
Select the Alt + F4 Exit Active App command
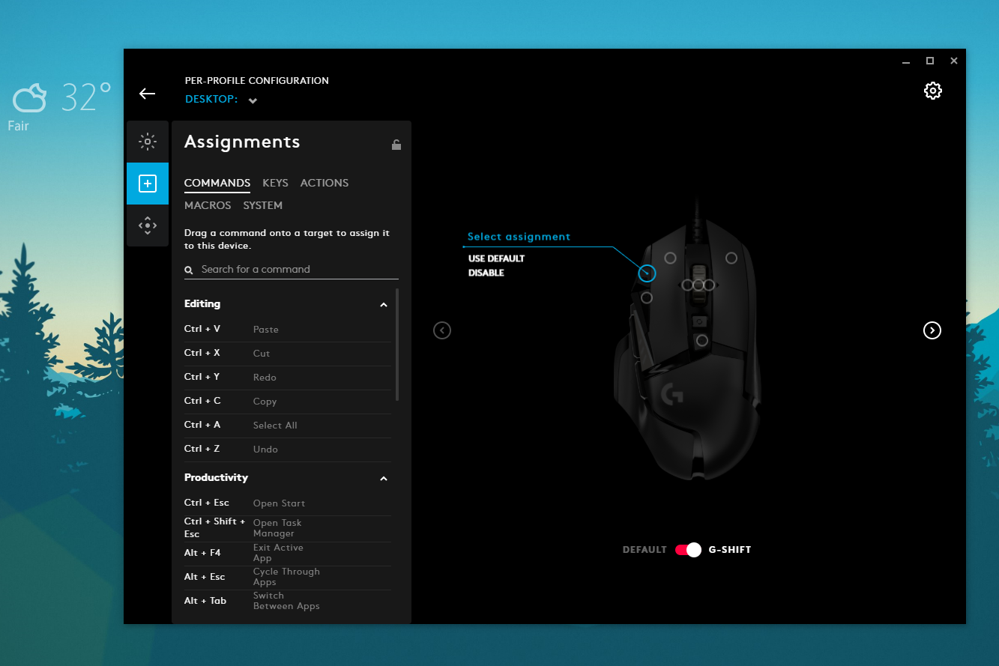tap(288, 553)
